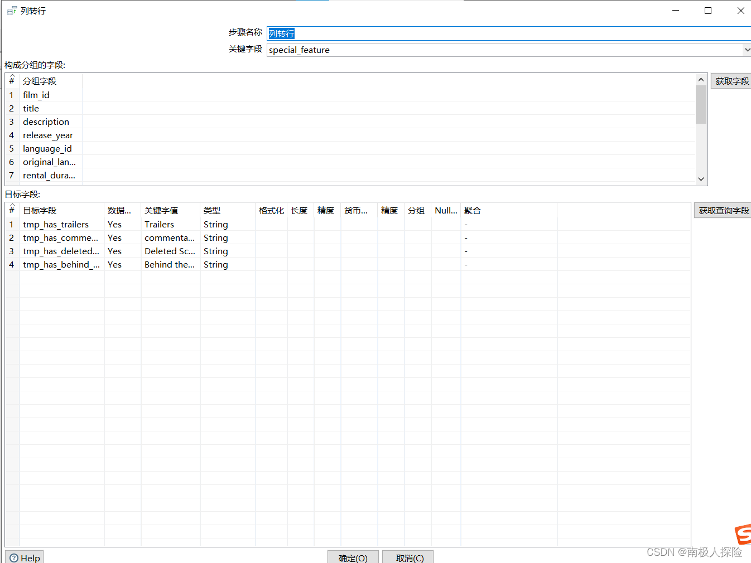Select the description group field row
The height and width of the screenshot is (563, 751).
350,122
